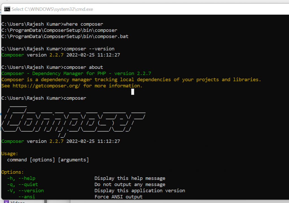Screen dimensions: 289x203
Task: Click 'Do not output any message' description
Action: pyautogui.click(x=130, y=184)
